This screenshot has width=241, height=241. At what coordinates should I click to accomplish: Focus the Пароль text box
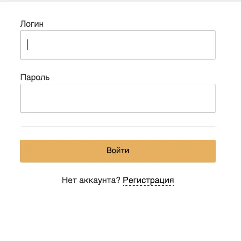click(118, 98)
